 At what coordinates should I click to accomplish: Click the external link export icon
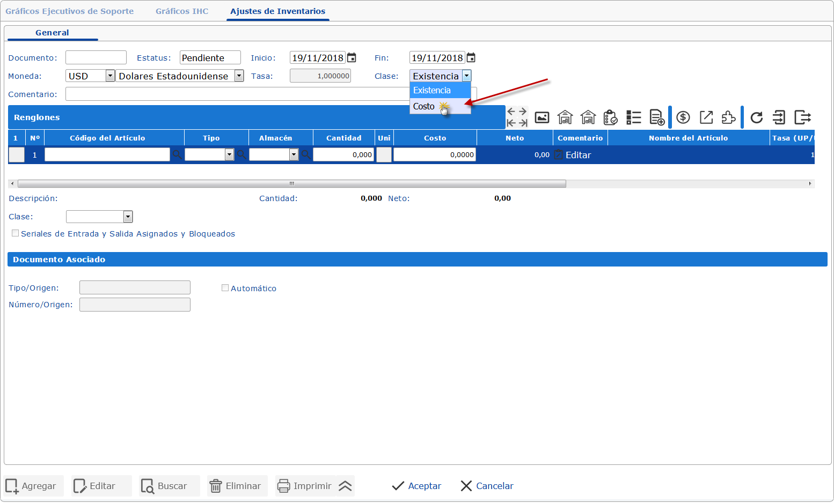click(x=706, y=117)
